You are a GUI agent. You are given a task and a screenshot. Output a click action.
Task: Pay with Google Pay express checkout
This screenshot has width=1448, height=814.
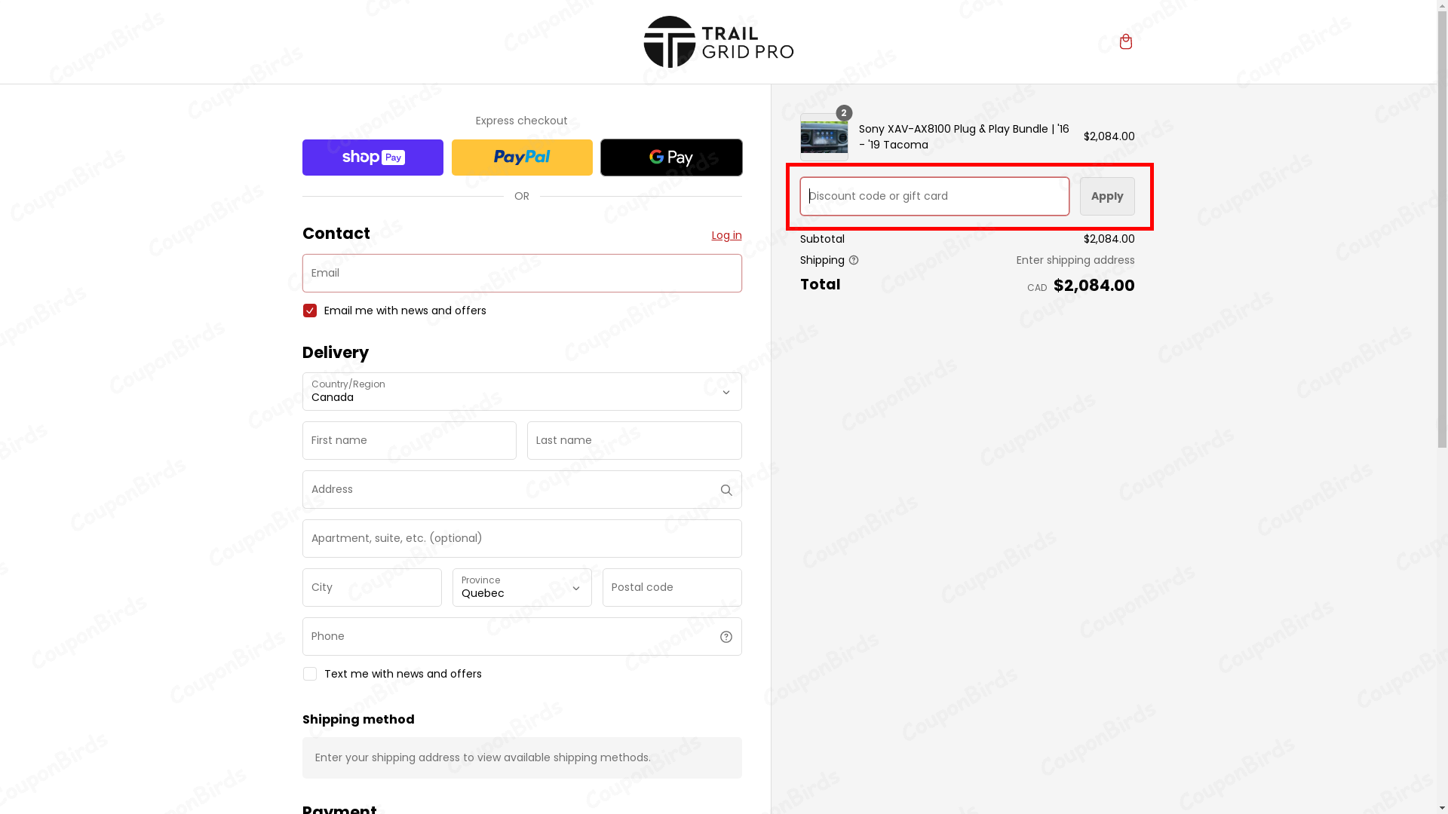[671, 158]
